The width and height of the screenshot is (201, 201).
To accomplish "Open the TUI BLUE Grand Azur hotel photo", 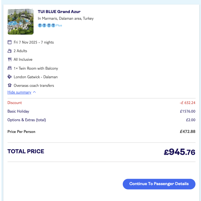I will tap(20, 22).
